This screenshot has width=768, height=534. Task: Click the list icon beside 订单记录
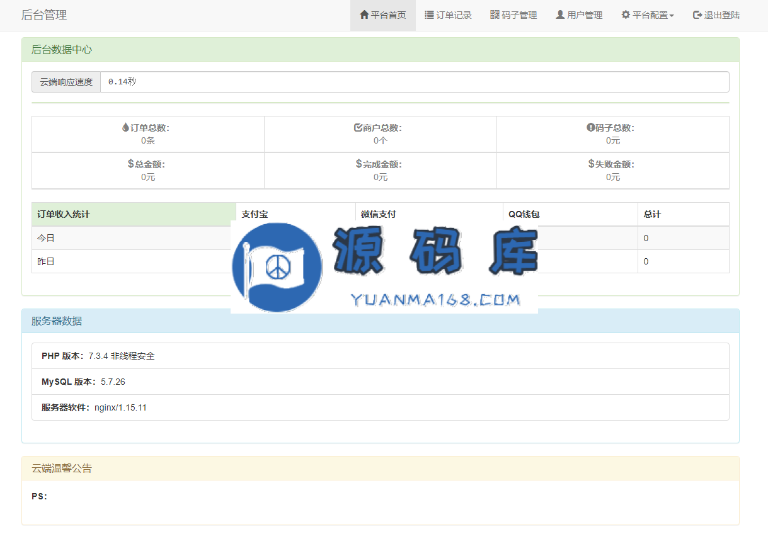429,15
